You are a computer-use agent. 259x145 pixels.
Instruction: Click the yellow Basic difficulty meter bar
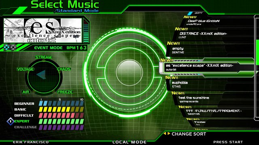click(x=61, y=109)
